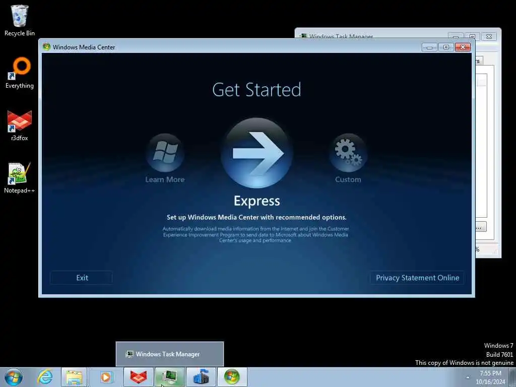This screenshot has height=387, width=516.
Task: Start Express setup with the large arrow
Action: 256,153
